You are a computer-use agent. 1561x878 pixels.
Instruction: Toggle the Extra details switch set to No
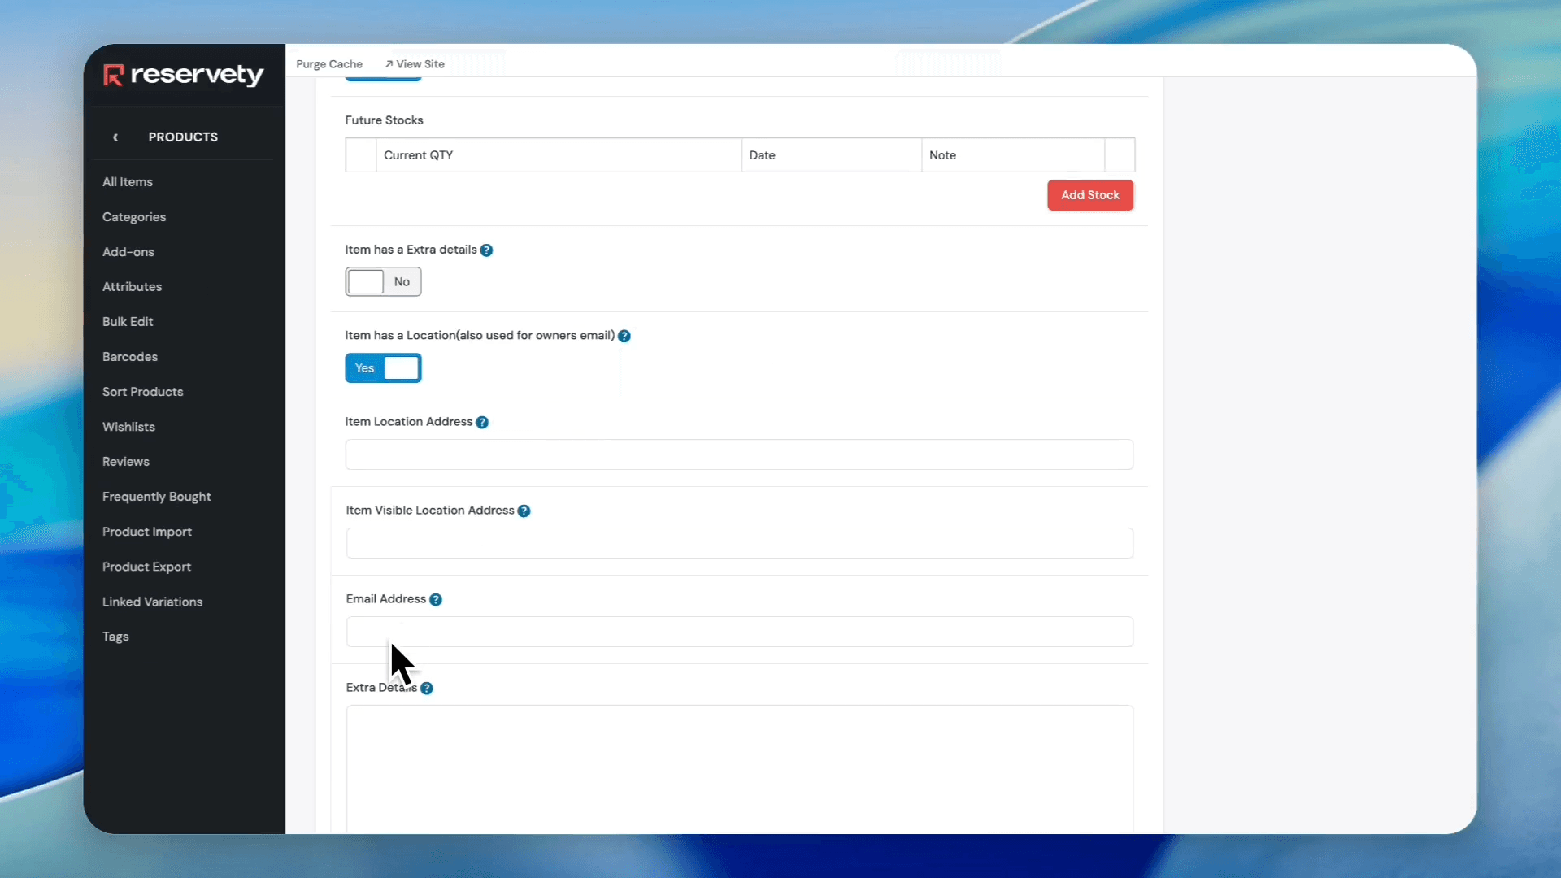click(x=383, y=282)
